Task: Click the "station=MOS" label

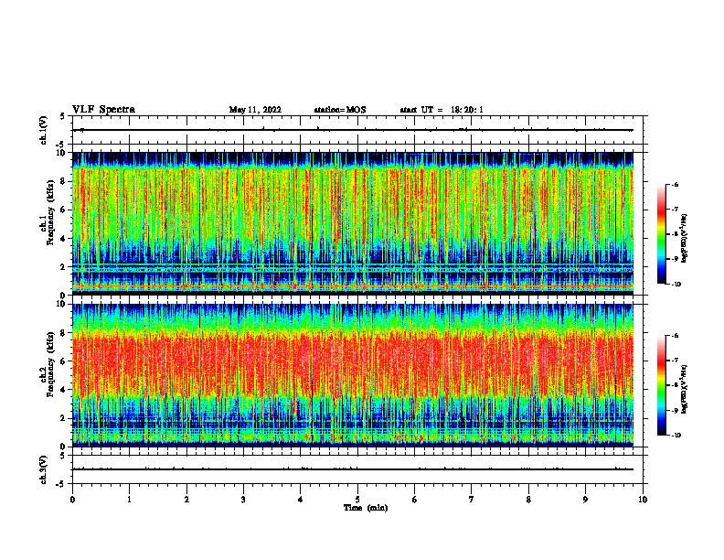Action: tap(340, 110)
